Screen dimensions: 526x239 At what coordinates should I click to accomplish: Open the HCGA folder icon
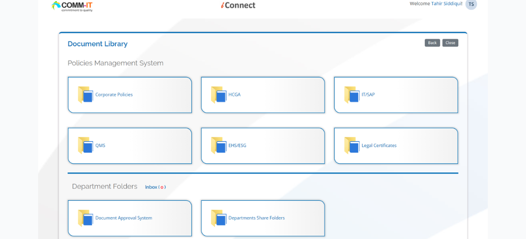coord(218,95)
